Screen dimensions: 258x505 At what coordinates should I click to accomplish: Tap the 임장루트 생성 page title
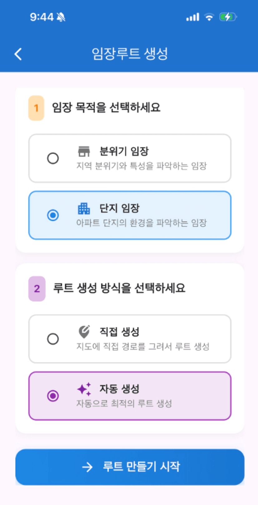point(130,54)
